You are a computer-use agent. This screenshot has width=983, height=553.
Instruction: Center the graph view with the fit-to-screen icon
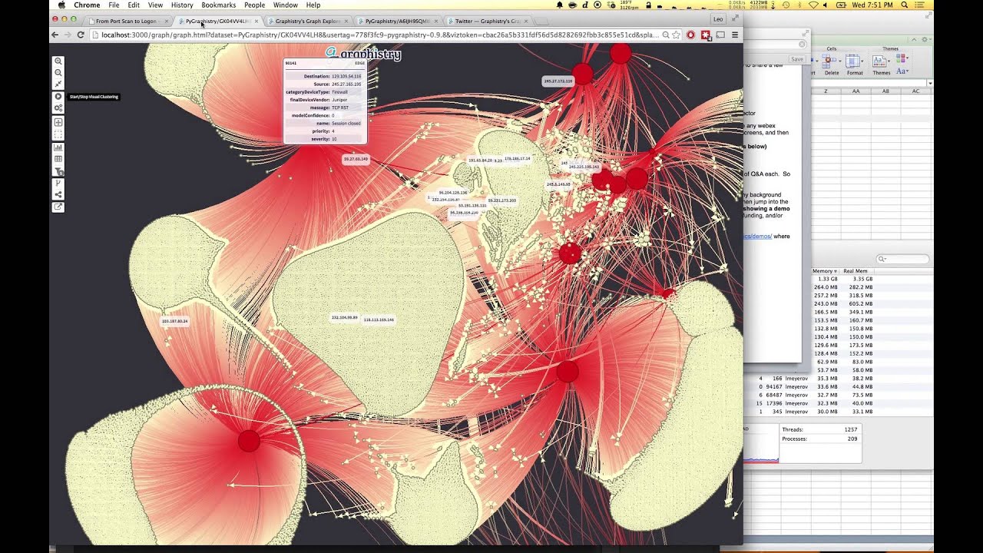[58, 84]
